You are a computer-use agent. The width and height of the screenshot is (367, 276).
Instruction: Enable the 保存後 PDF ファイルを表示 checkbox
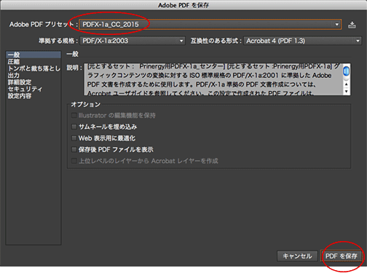(74, 149)
